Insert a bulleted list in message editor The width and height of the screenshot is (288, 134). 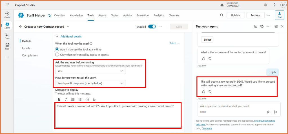pos(73,100)
